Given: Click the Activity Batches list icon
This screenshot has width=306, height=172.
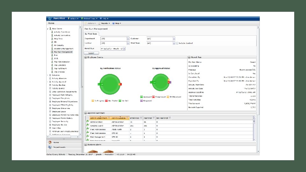Looking at the screenshot, I should pos(50,85).
